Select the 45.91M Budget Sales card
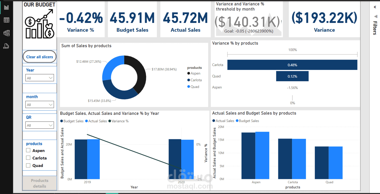This screenshot has width=380, height=194. [132, 19]
